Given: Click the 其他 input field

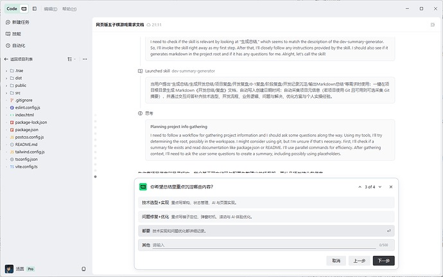Looking at the screenshot, I should pos(264,245).
